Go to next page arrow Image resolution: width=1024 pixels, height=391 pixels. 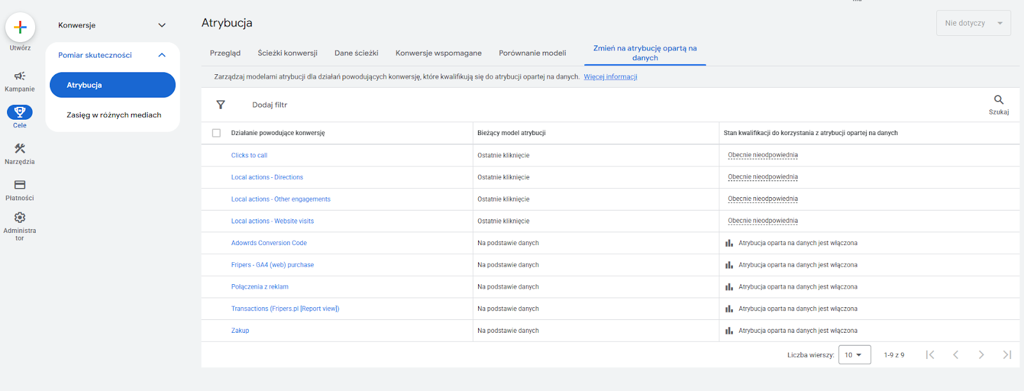pos(981,355)
